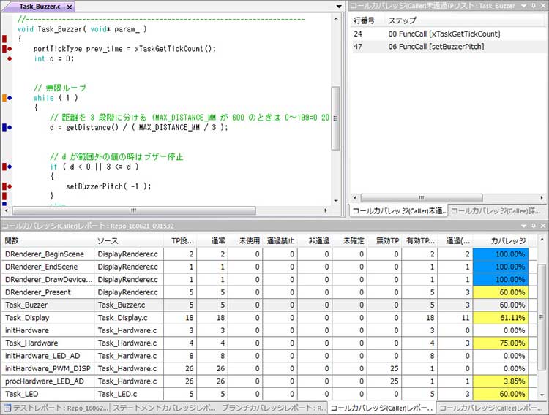Switch to the コールカバレッジ(Callee)詳細 tab
This screenshot has width=549, height=415.
click(496, 211)
